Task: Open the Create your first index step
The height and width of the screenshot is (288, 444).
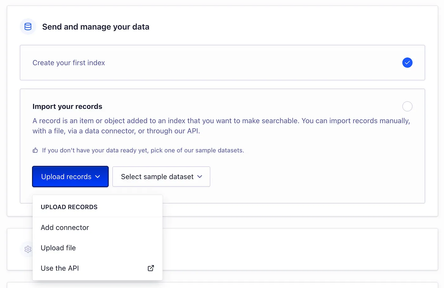Action: point(222,63)
